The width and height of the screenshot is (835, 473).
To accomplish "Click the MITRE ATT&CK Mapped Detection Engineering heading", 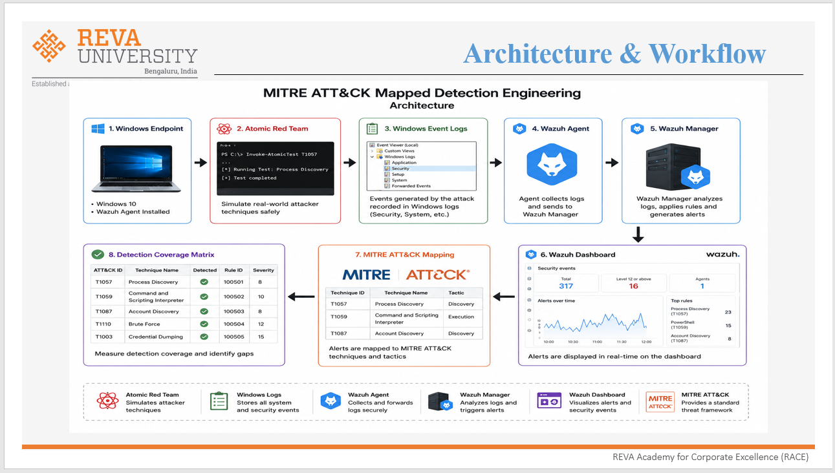I will point(422,93).
